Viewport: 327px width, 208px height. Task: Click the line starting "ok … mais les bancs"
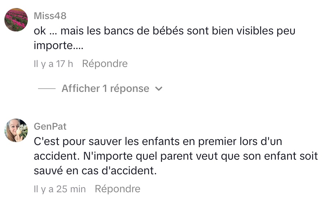pyautogui.click(x=164, y=31)
